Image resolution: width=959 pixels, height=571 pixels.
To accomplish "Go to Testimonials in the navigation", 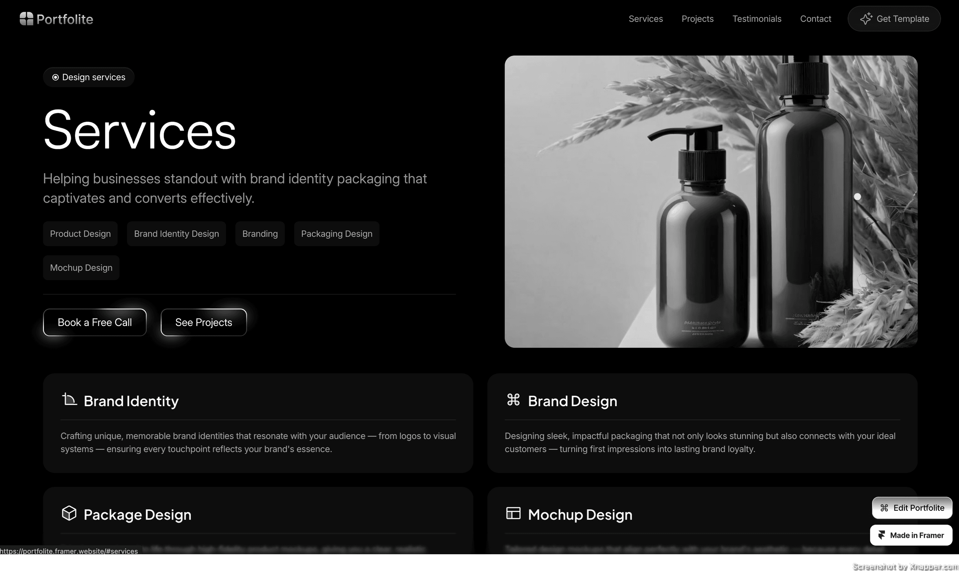I will (x=757, y=19).
